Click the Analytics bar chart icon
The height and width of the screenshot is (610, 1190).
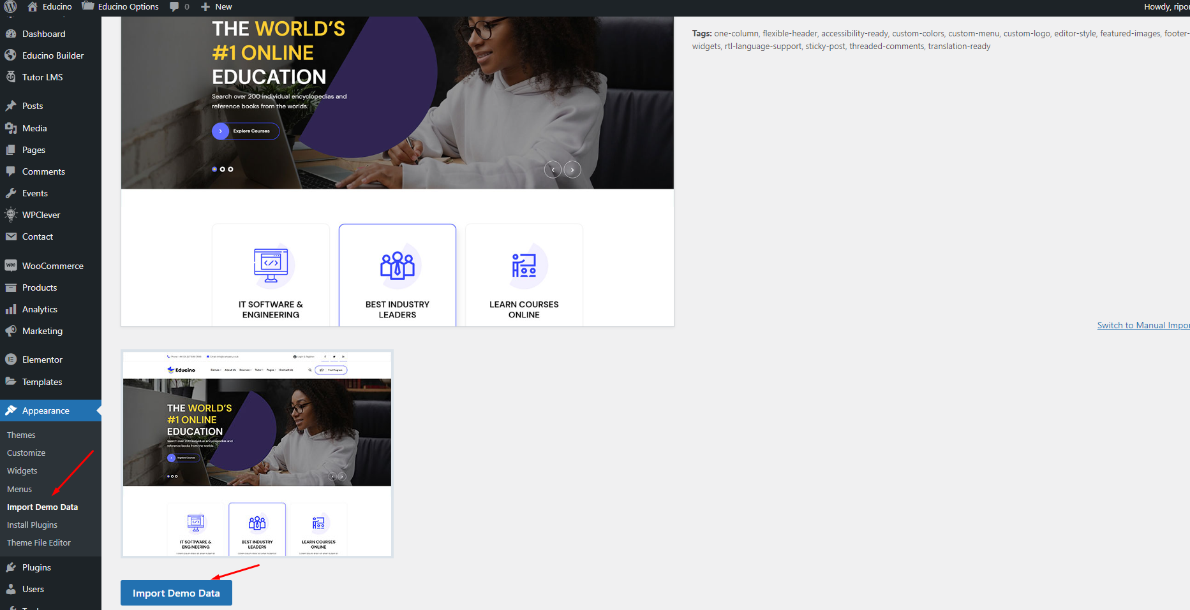(11, 309)
